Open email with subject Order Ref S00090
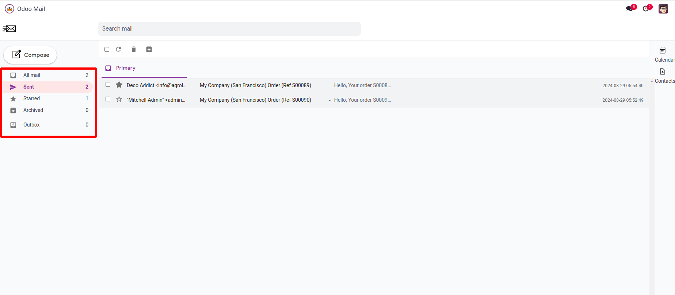 (x=255, y=100)
